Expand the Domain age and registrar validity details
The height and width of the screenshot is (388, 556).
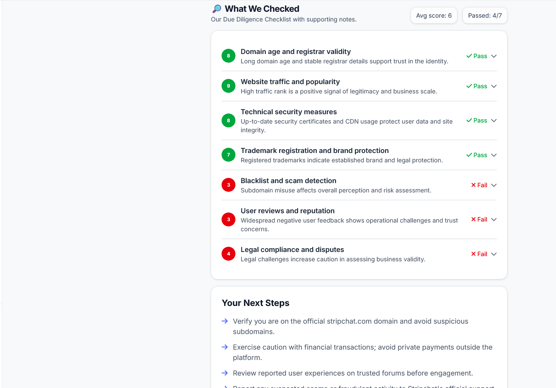point(494,56)
